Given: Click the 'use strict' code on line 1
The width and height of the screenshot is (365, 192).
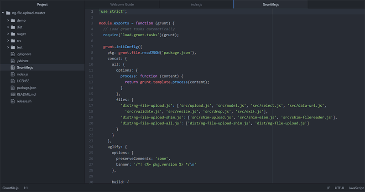Looking at the screenshot, I should pyautogui.click(x=112, y=11).
